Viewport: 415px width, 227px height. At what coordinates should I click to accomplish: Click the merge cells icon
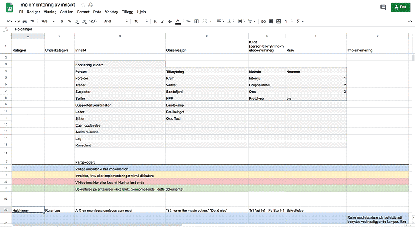point(204,21)
